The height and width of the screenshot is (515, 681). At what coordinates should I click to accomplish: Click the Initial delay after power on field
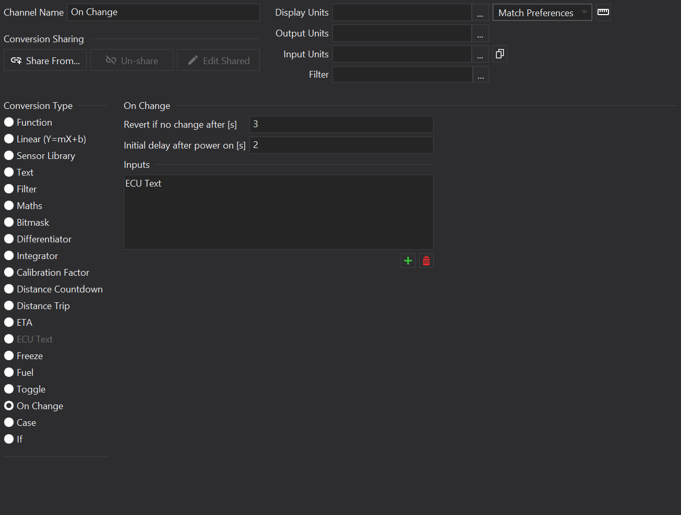tap(341, 145)
